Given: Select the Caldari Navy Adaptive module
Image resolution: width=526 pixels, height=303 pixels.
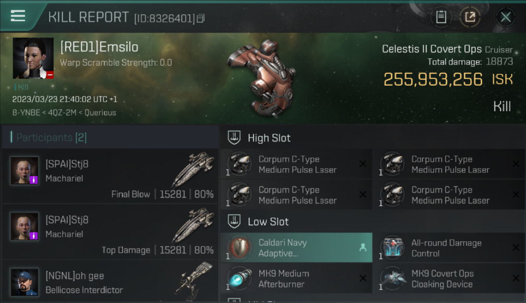Looking at the screenshot, I should (x=297, y=248).
